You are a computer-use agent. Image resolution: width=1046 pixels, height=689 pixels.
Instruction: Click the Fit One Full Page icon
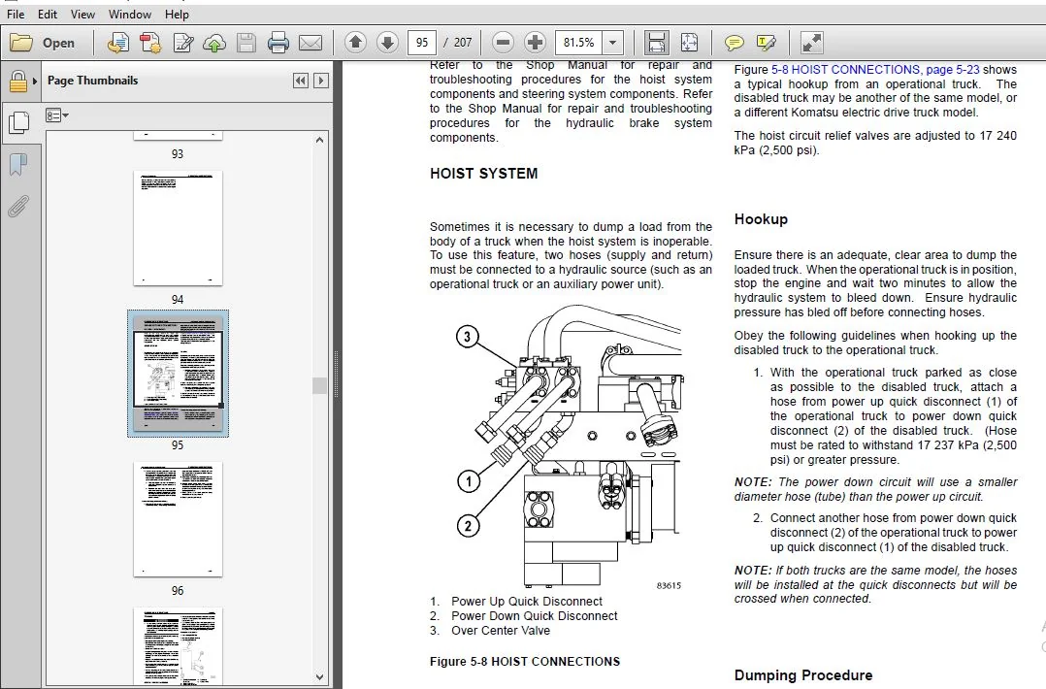pyautogui.click(x=689, y=43)
